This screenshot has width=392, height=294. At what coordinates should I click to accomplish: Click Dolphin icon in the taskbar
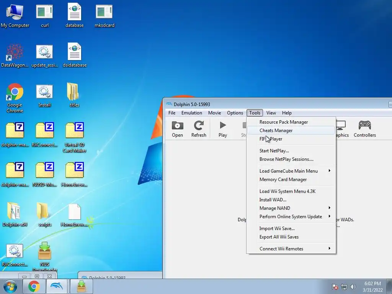coord(57,286)
